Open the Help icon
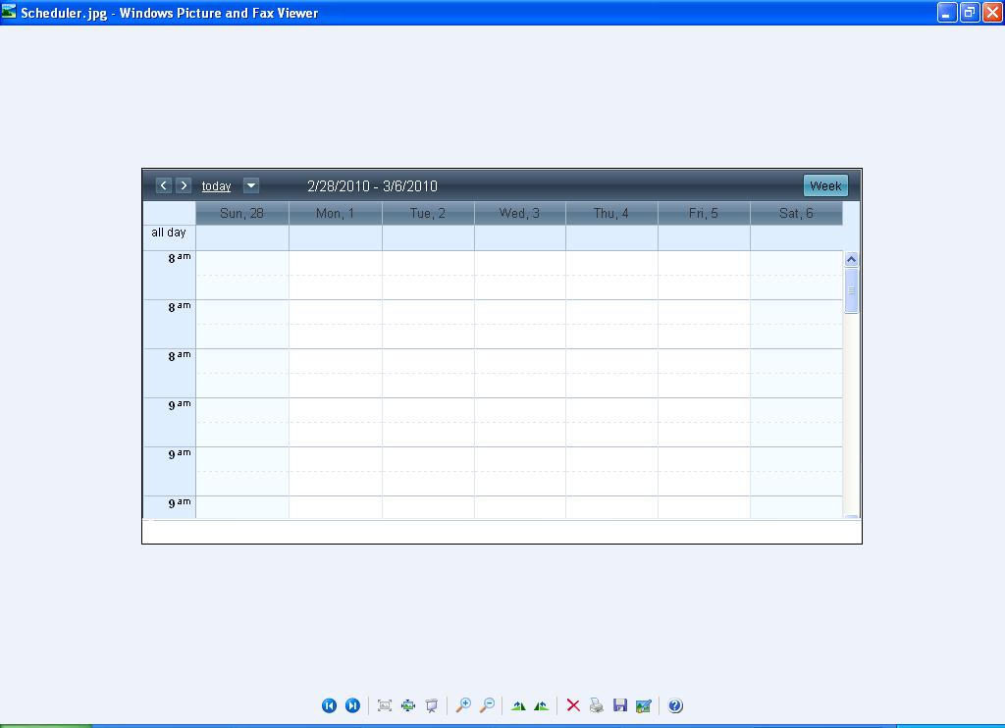 pos(675,705)
